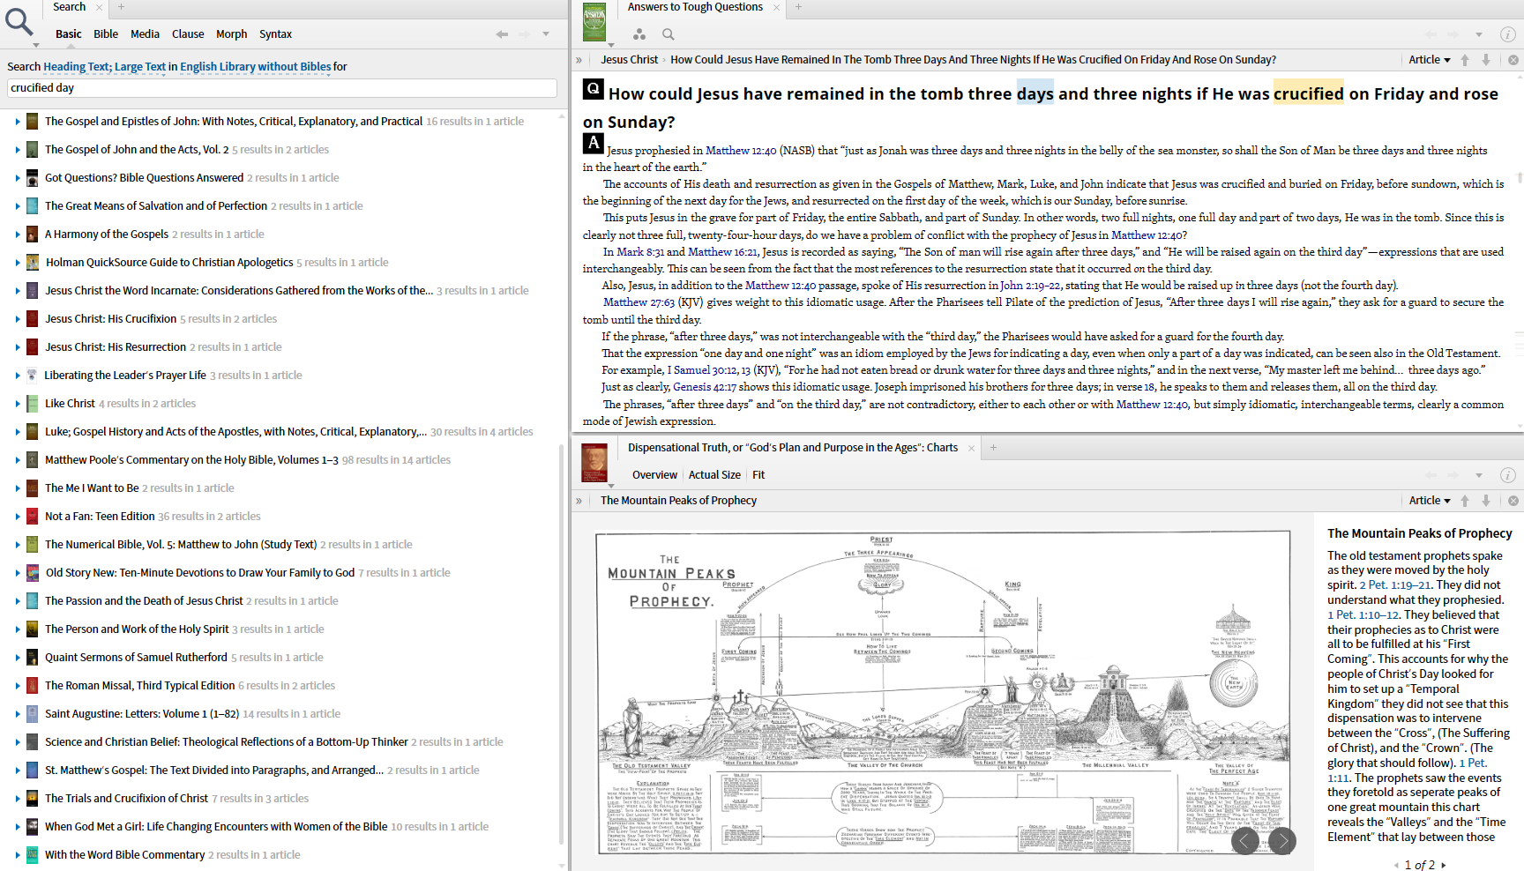The height and width of the screenshot is (871, 1524).
Task: Expand Jesus Christ: His Crucifixion results
Action: click(x=17, y=319)
